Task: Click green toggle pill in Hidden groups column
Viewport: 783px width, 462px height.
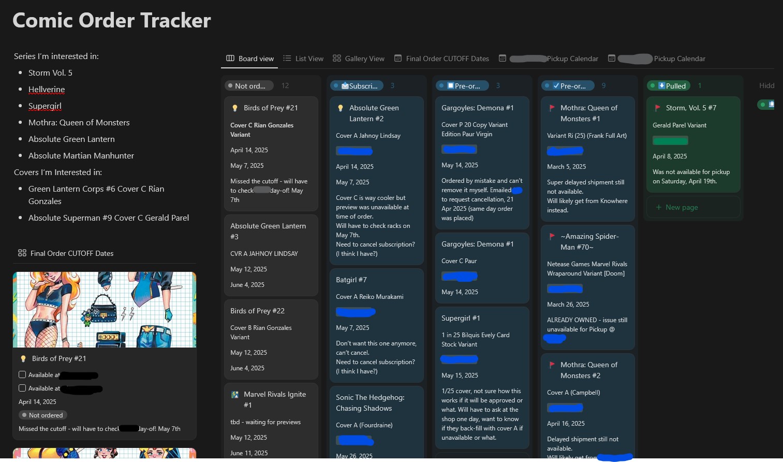Action: (766, 105)
